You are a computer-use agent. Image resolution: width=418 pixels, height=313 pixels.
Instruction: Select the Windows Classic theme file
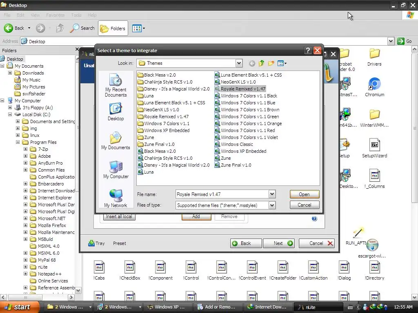234,144
